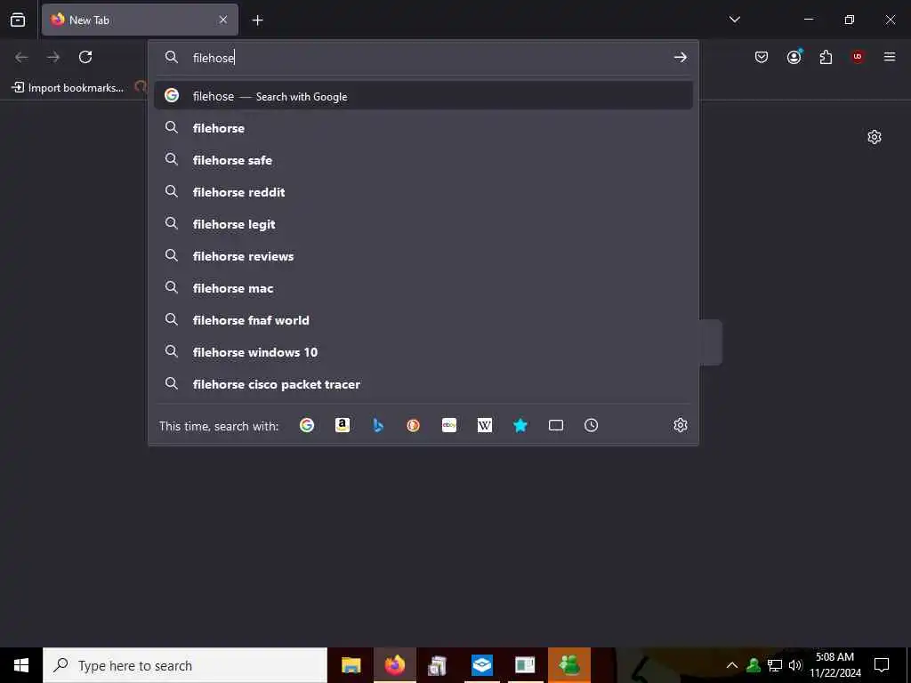
Task: Search this time with Amazon icon
Action: (x=343, y=425)
